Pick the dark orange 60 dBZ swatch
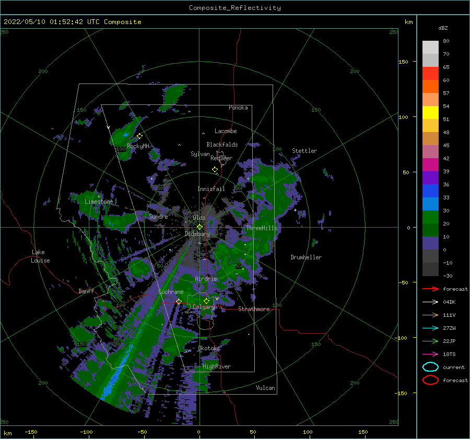 (x=430, y=86)
